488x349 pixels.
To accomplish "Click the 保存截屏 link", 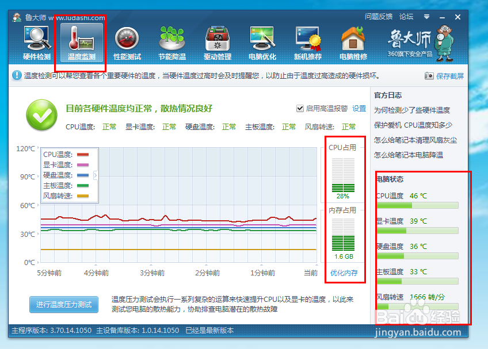I will click(x=449, y=76).
